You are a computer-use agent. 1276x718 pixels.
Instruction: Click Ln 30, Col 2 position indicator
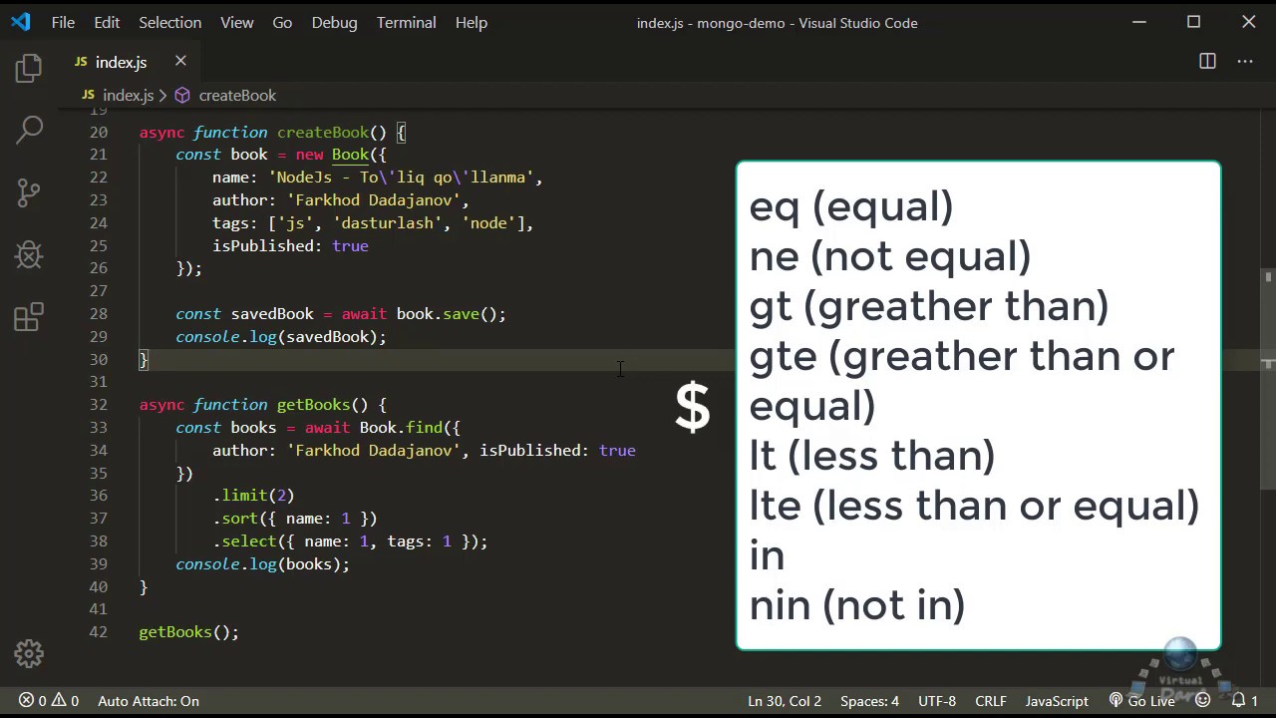pos(785,701)
